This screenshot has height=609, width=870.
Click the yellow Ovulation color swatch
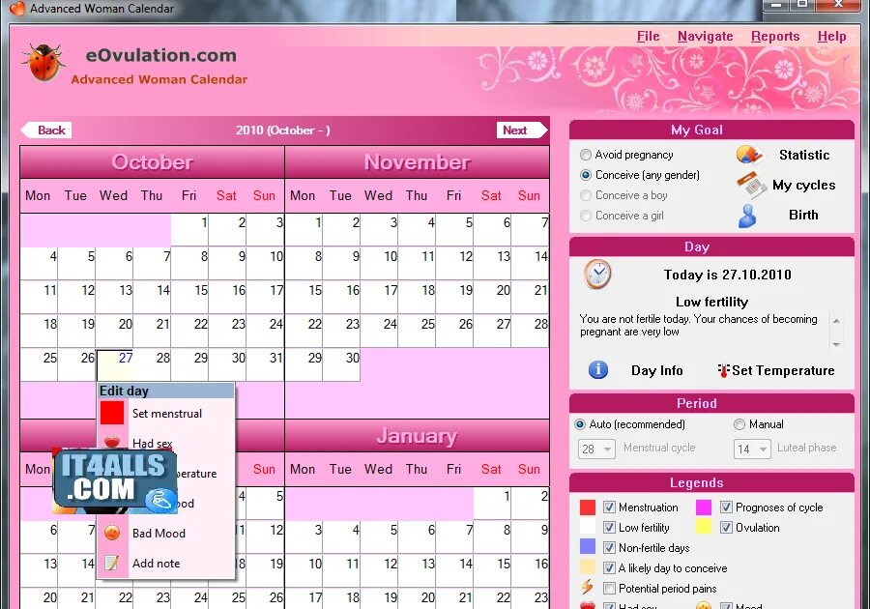point(704,527)
